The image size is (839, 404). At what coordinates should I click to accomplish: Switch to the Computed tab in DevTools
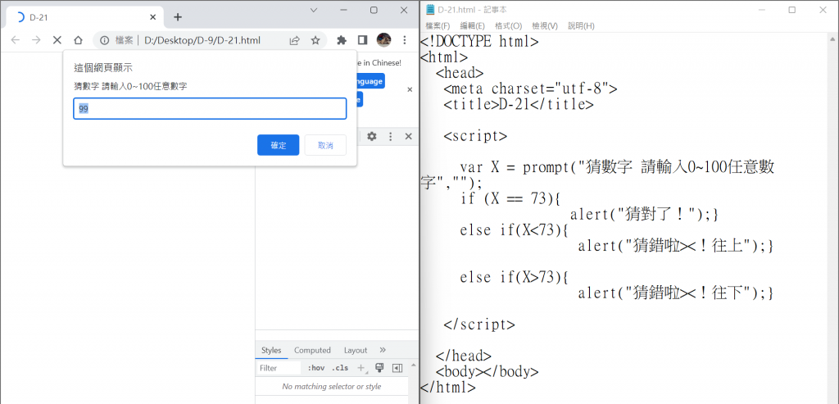(312, 350)
